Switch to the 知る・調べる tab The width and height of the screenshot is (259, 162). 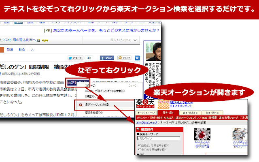[x=212, y=113]
